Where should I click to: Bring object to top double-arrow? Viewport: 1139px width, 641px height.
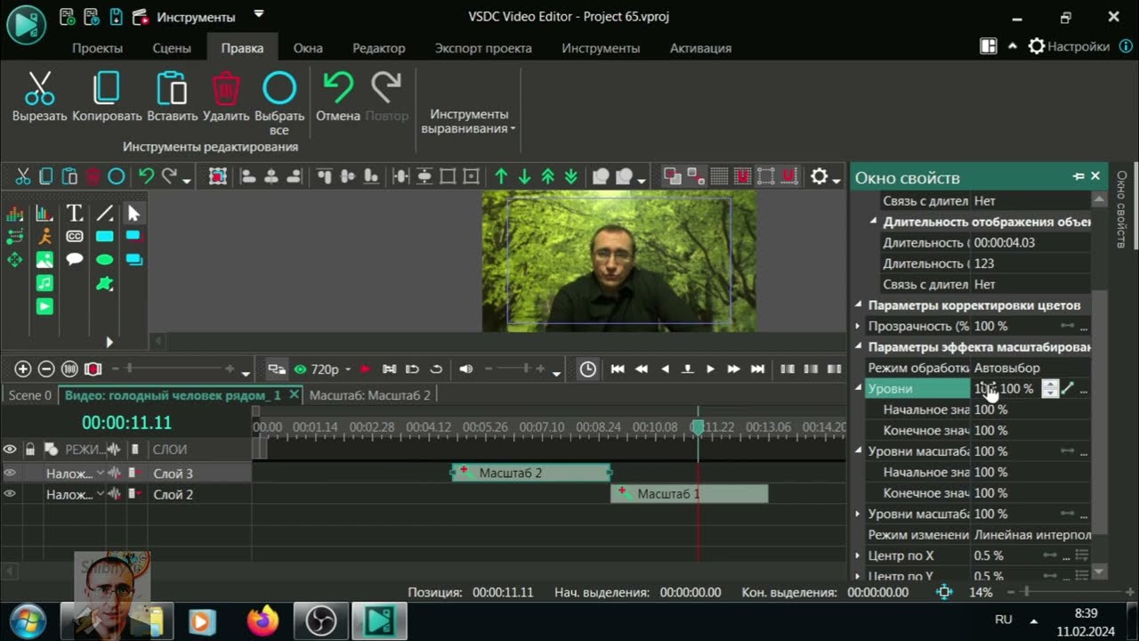coord(548,176)
